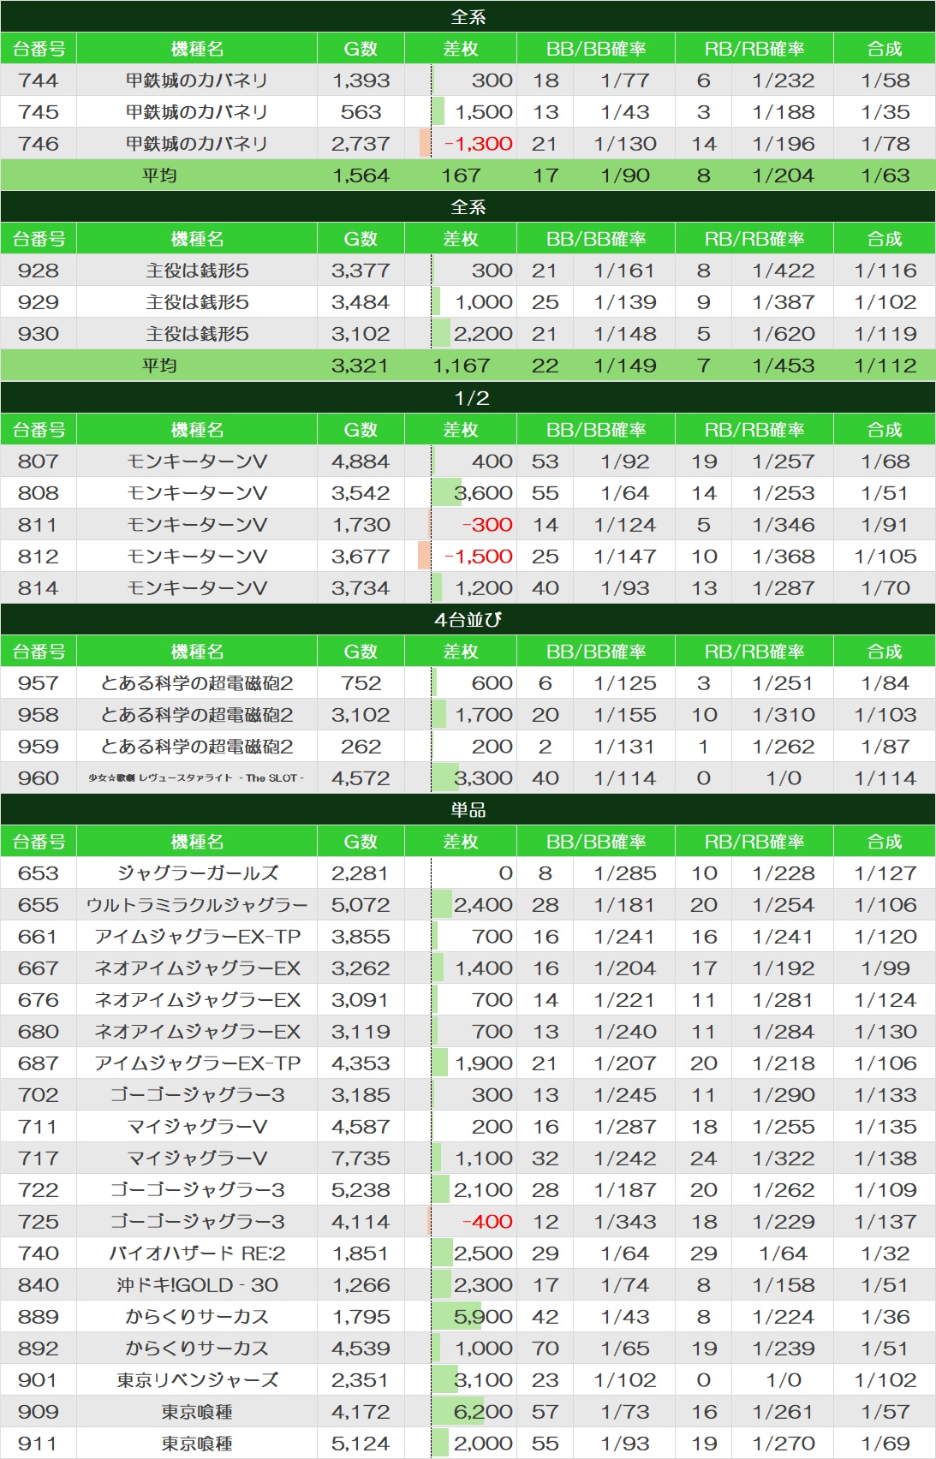Select 東京リベンジャーズ machine name
This screenshot has width=936, height=1459.
[197, 1380]
